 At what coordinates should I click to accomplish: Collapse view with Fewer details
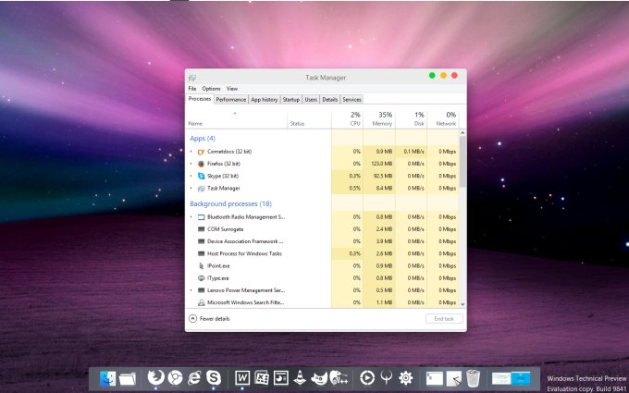tap(209, 318)
